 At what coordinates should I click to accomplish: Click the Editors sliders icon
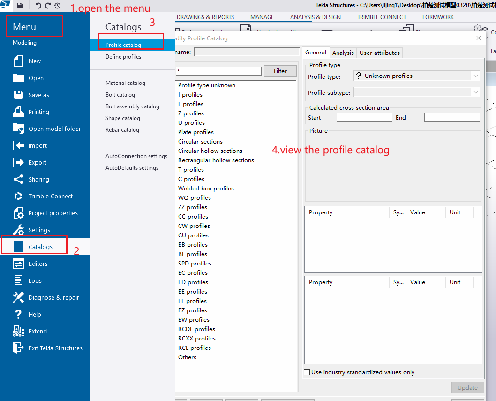click(18, 264)
